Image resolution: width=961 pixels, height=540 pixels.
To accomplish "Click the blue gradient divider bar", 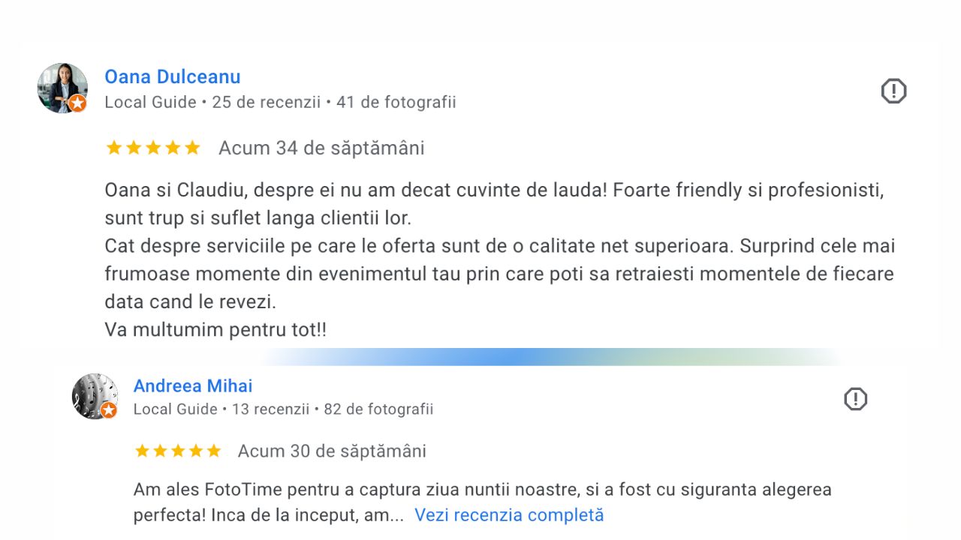I will coord(552,357).
